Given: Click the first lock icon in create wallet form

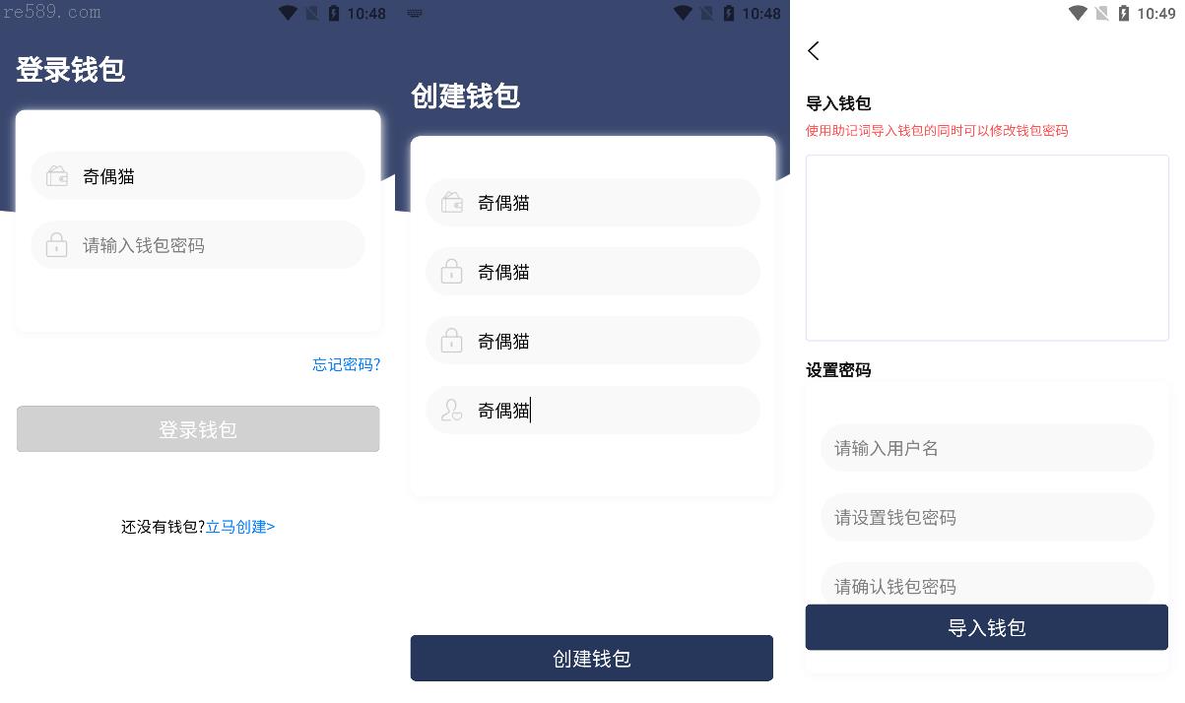Looking at the screenshot, I should coord(452,272).
